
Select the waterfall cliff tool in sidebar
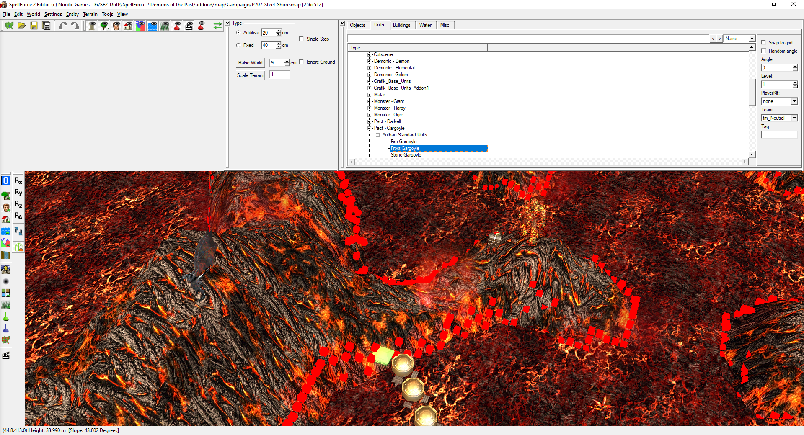click(6, 255)
